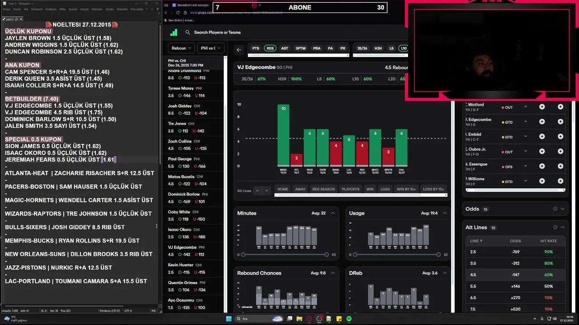Click add plus icon beside T. Watford's OUT status
Viewport: 579px width, 325px height.
pyautogui.click(x=542, y=107)
